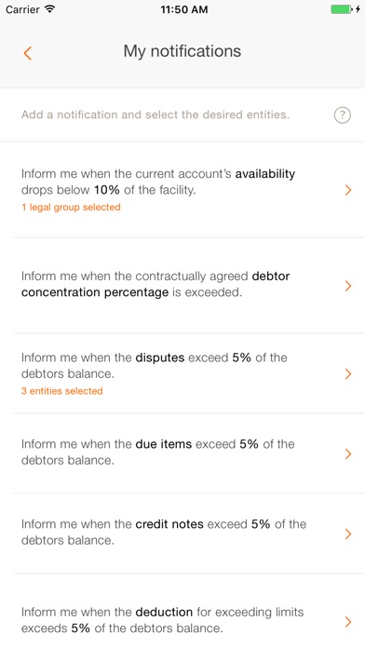
Task: Tap the Wi-Fi status icon
Action: click(x=50, y=9)
